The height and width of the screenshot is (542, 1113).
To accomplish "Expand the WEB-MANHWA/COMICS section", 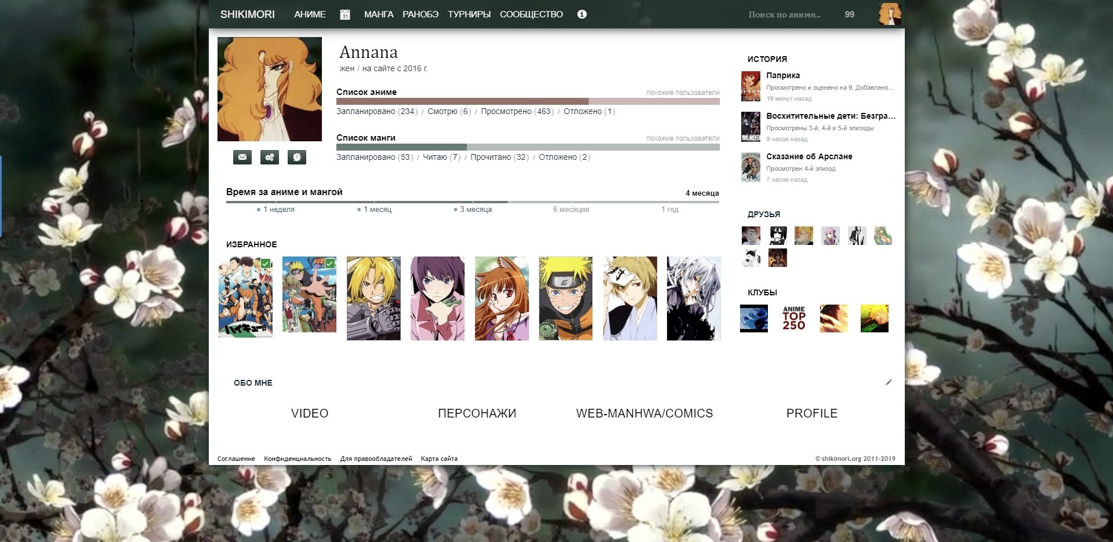I will 644,413.
